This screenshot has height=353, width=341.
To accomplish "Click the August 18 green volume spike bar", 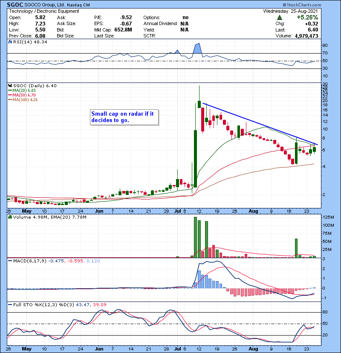I will point(296,248).
